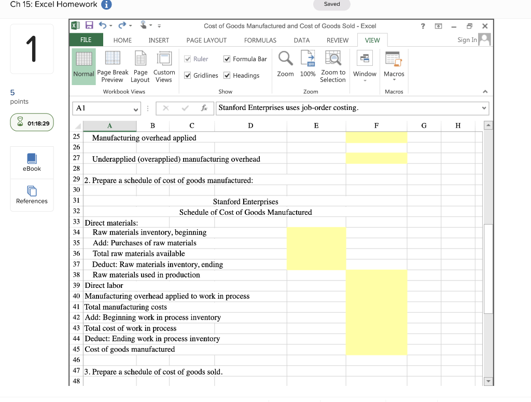This screenshot has height=402, width=531.
Task: Open Page Layout view
Action: point(140,66)
